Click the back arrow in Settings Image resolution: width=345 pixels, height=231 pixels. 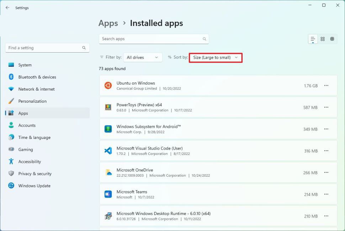7,7
